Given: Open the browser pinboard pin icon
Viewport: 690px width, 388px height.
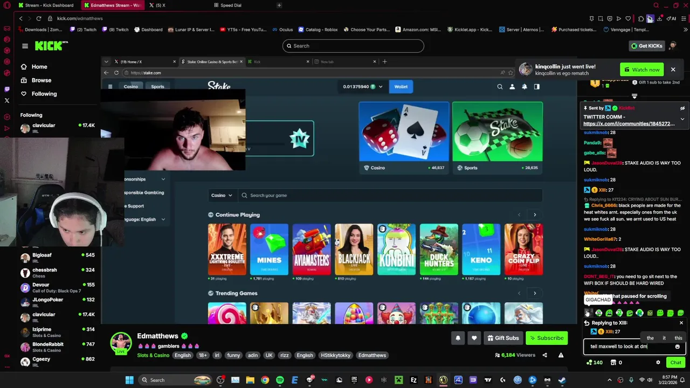Looking at the screenshot, I should pos(591,18).
